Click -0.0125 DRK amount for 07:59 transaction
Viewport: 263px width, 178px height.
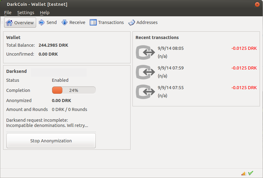point(244,68)
